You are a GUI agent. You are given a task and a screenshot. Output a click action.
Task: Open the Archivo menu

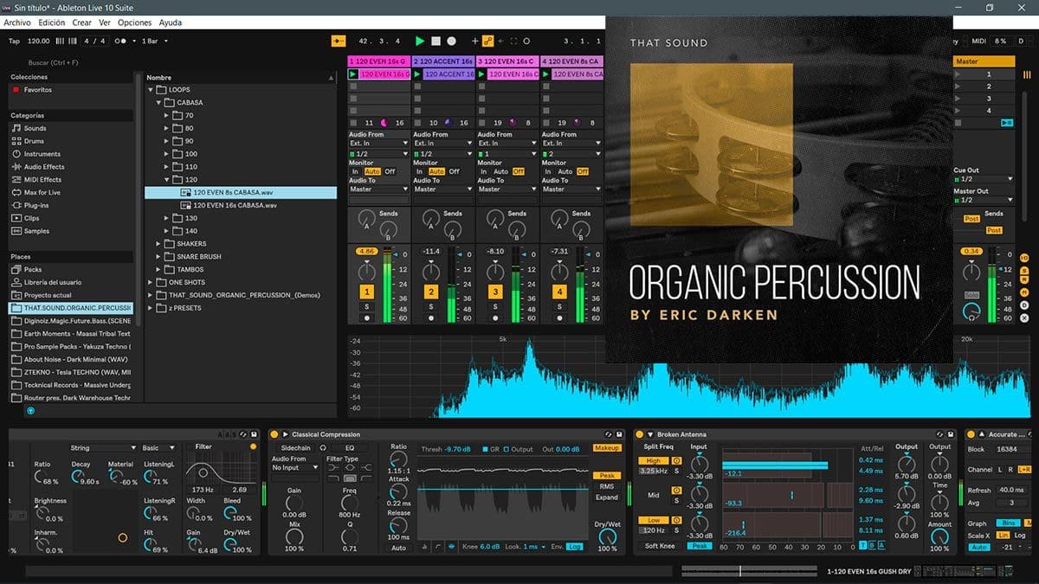coord(17,22)
